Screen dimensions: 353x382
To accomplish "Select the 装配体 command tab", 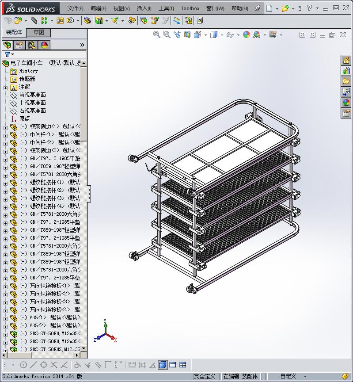I will coord(14,32).
